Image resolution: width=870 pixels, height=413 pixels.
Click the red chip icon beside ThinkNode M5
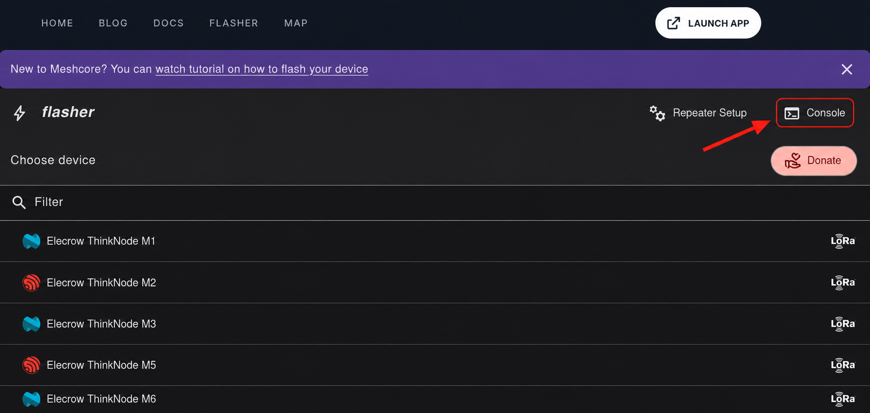pos(32,365)
